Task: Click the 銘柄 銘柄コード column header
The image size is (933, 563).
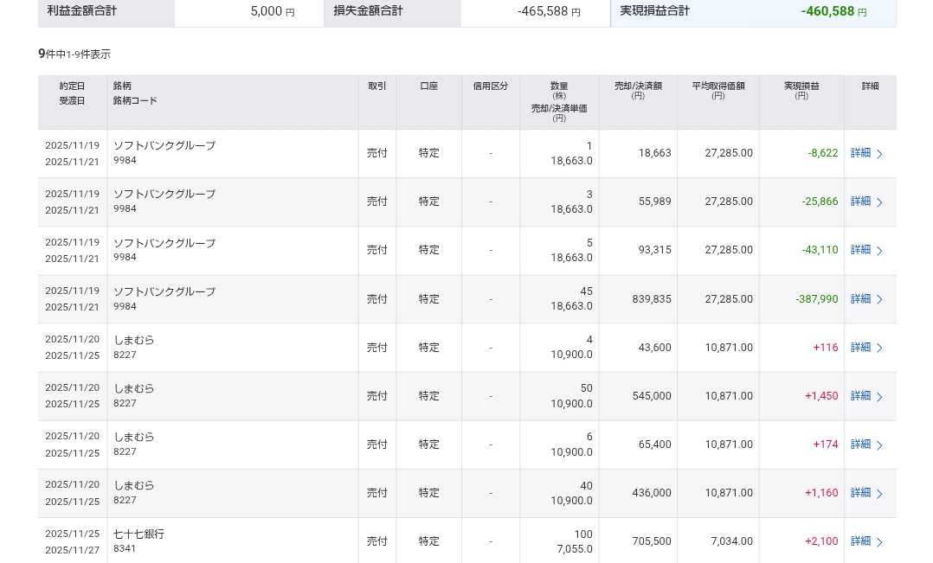Action: tap(135, 93)
